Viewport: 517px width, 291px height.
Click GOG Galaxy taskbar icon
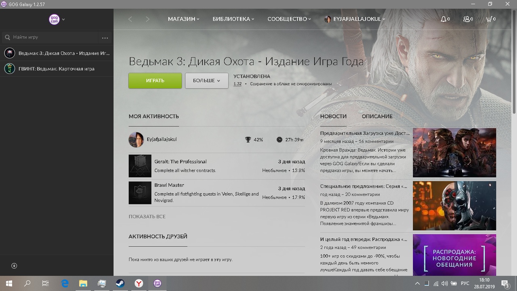tap(157, 284)
